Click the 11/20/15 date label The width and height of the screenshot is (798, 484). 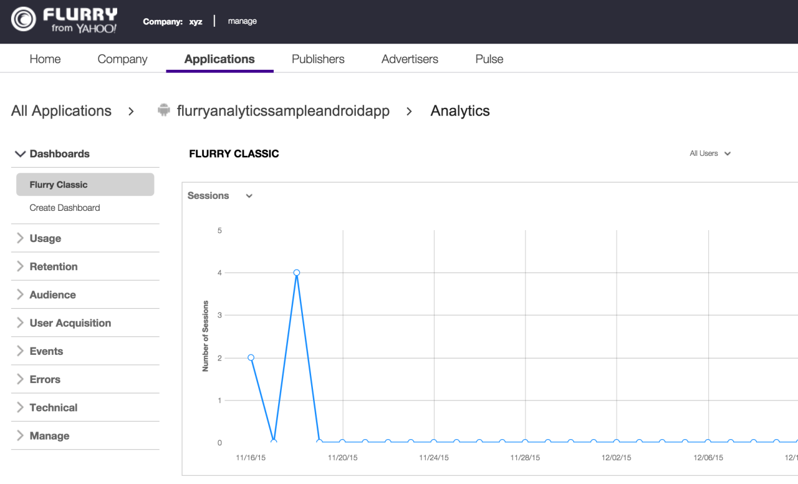click(x=342, y=458)
